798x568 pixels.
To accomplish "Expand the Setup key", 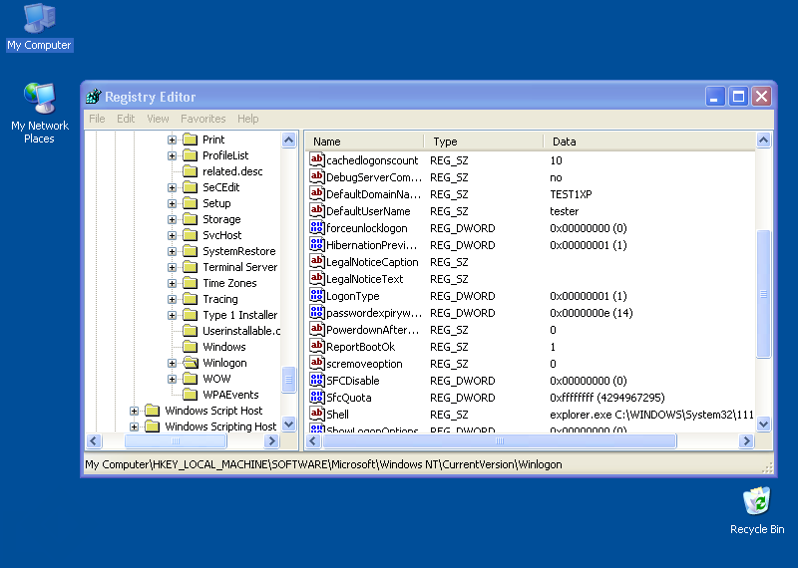I will [x=172, y=203].
